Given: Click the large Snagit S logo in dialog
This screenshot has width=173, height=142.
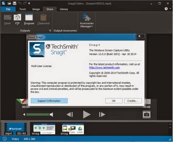Looking at the screenshot, I should coord(37,49).
